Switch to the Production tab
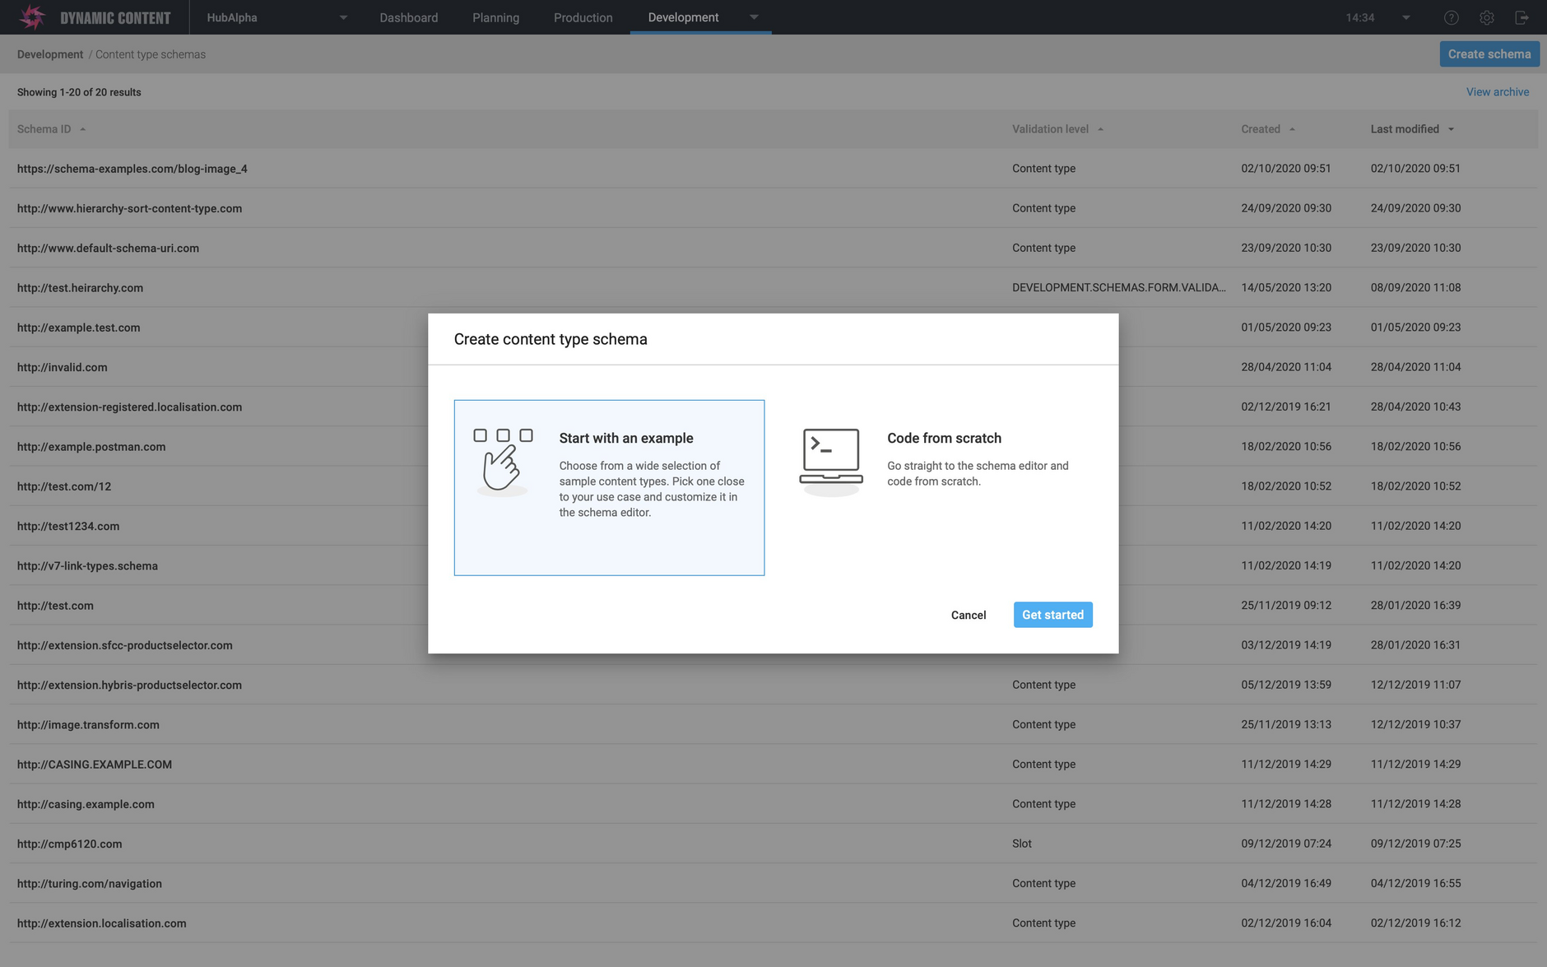Viewport: 1547px width, 967px height. coord(583,17)
